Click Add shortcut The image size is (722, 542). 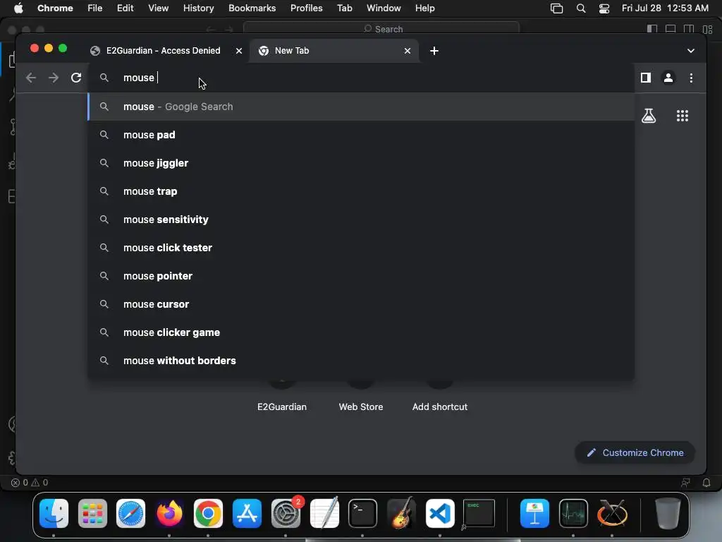tap(440, 406)
